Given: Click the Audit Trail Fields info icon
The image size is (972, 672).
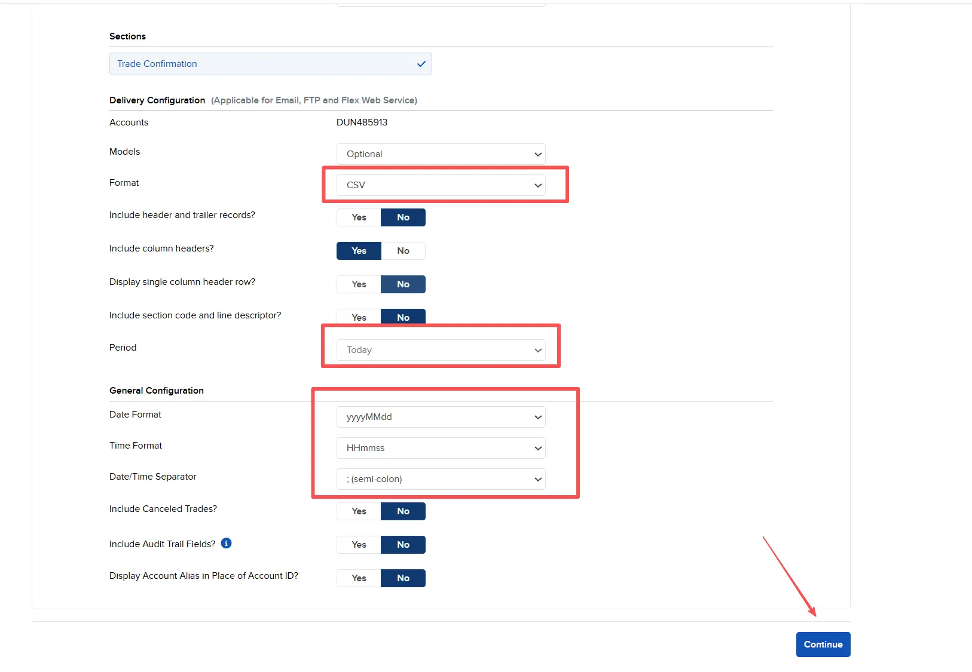Looking at the screenshot, I should (x=226, y=543).
